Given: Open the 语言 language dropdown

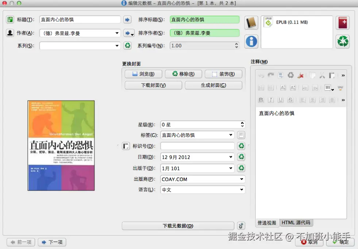Looking at the screenshot, I should 242,189.
